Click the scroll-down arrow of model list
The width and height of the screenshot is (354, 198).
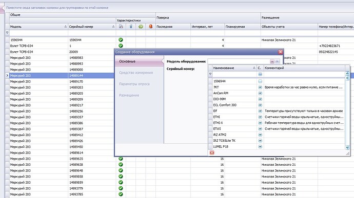pyautogui.click(x=347, y=147)
